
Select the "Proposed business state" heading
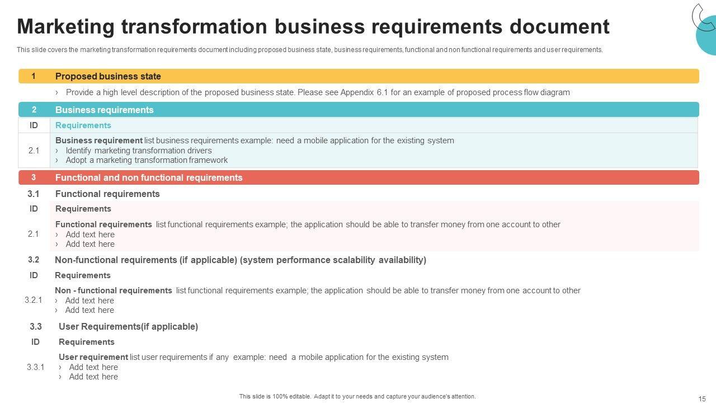tap(108, 76)
